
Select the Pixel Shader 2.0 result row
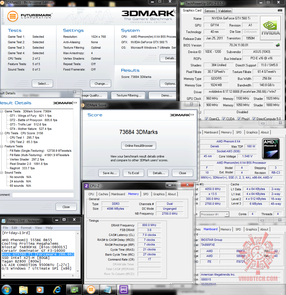tap(29, 164)
